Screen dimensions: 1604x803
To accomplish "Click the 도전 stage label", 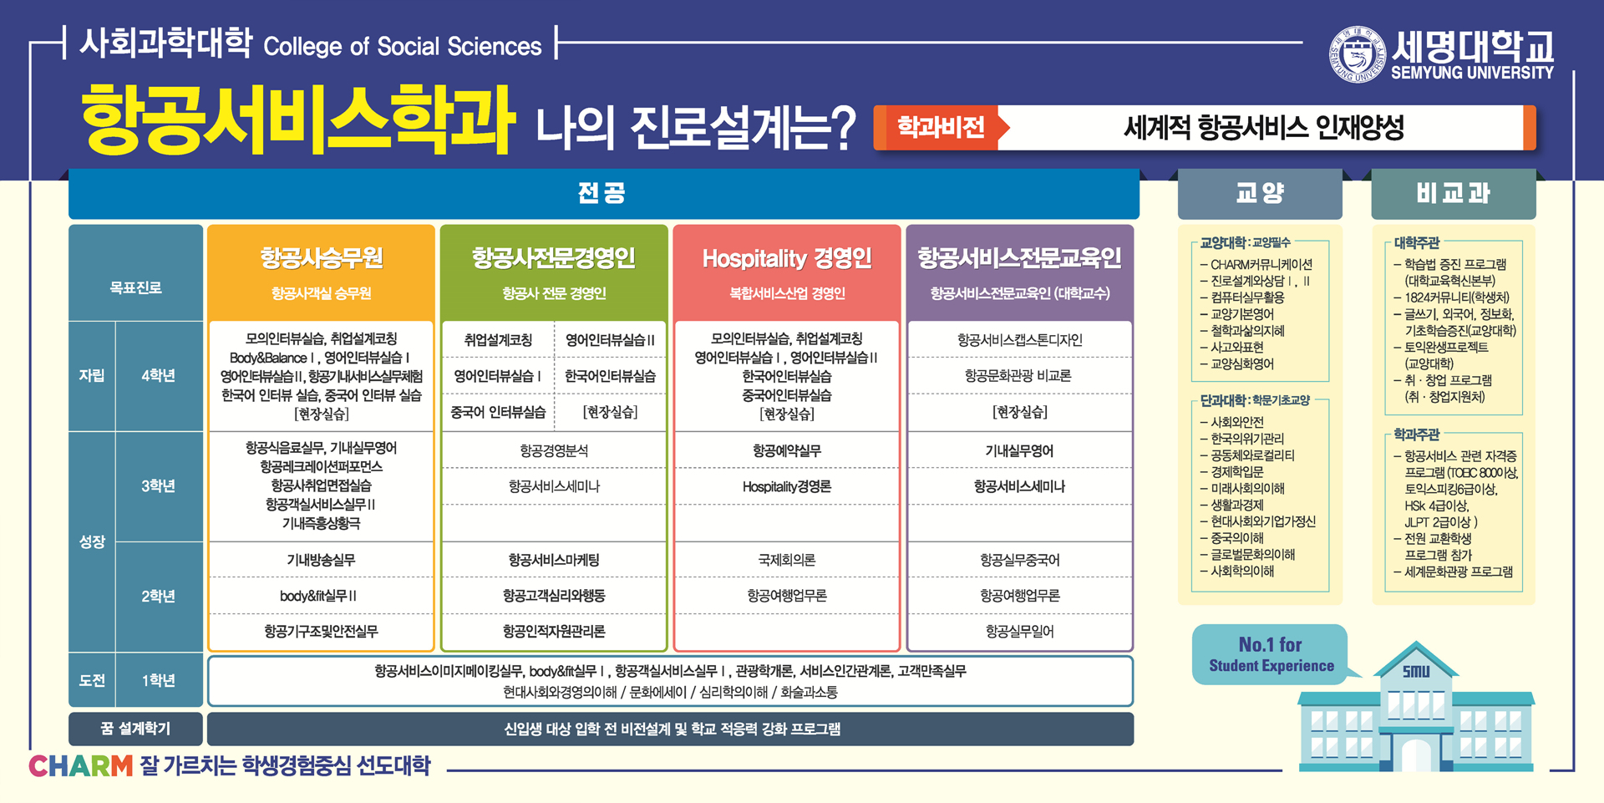I will 92,681.
